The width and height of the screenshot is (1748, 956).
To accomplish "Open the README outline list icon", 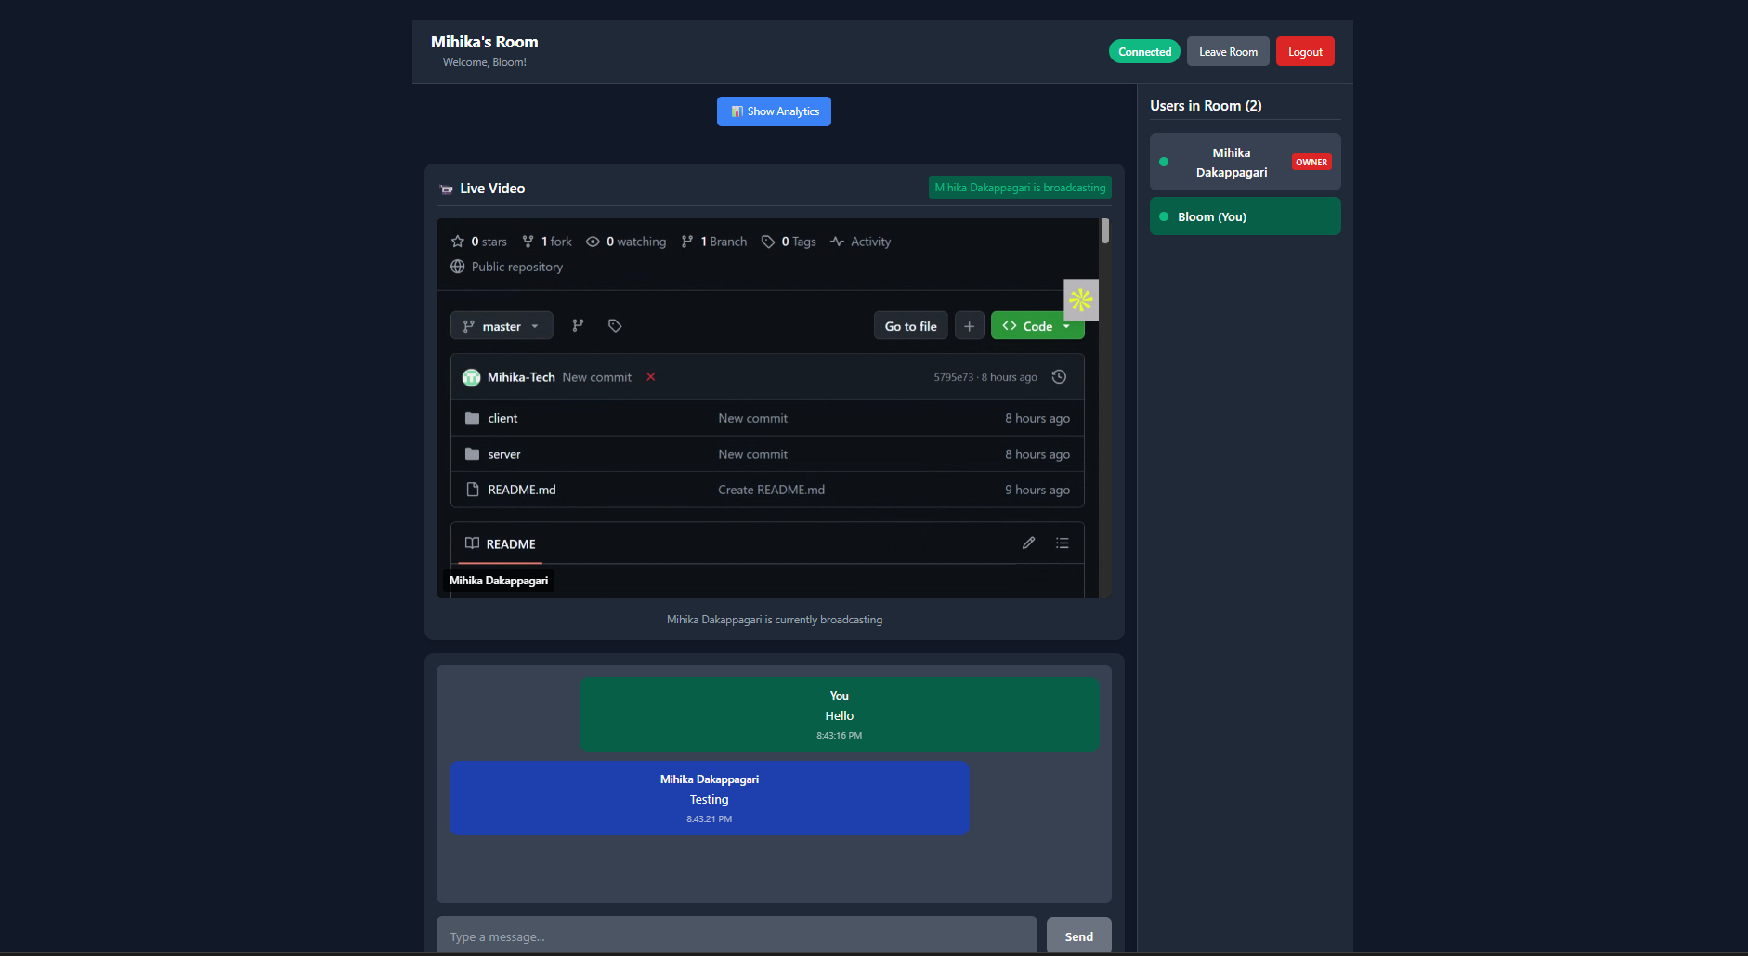I will pyautogui.click(x=1063, y=543).
